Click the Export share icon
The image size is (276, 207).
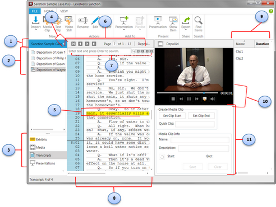click(186, 20)
